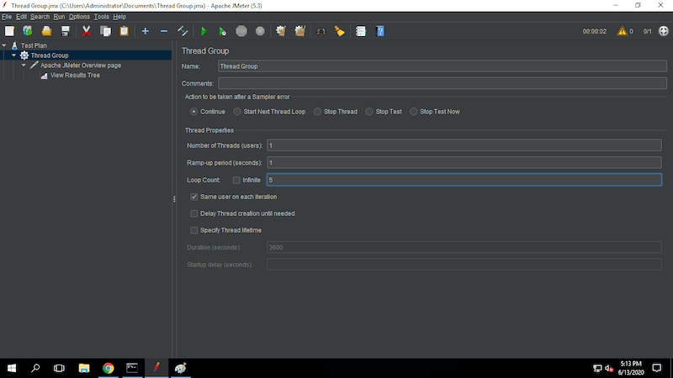This screenshot has width=673, height=378.
Task: Click the Cut scissors icon
Action: pyautogui.click(x=87, y=31)
